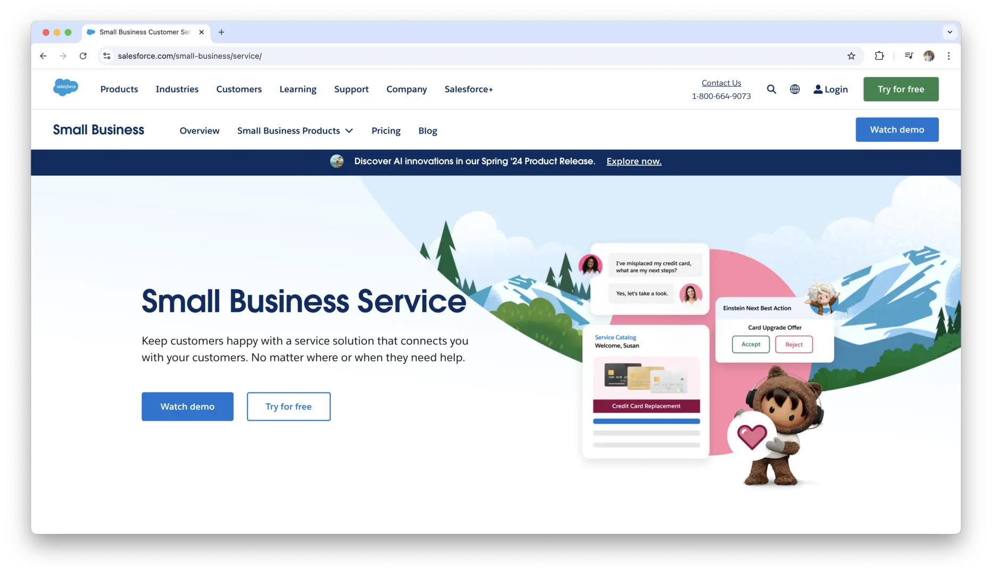Image resolution: width=992 pixels, height=575 pixels.
Task: Click the Salesforce cloud logo
Action: click(x=65, y=87)
